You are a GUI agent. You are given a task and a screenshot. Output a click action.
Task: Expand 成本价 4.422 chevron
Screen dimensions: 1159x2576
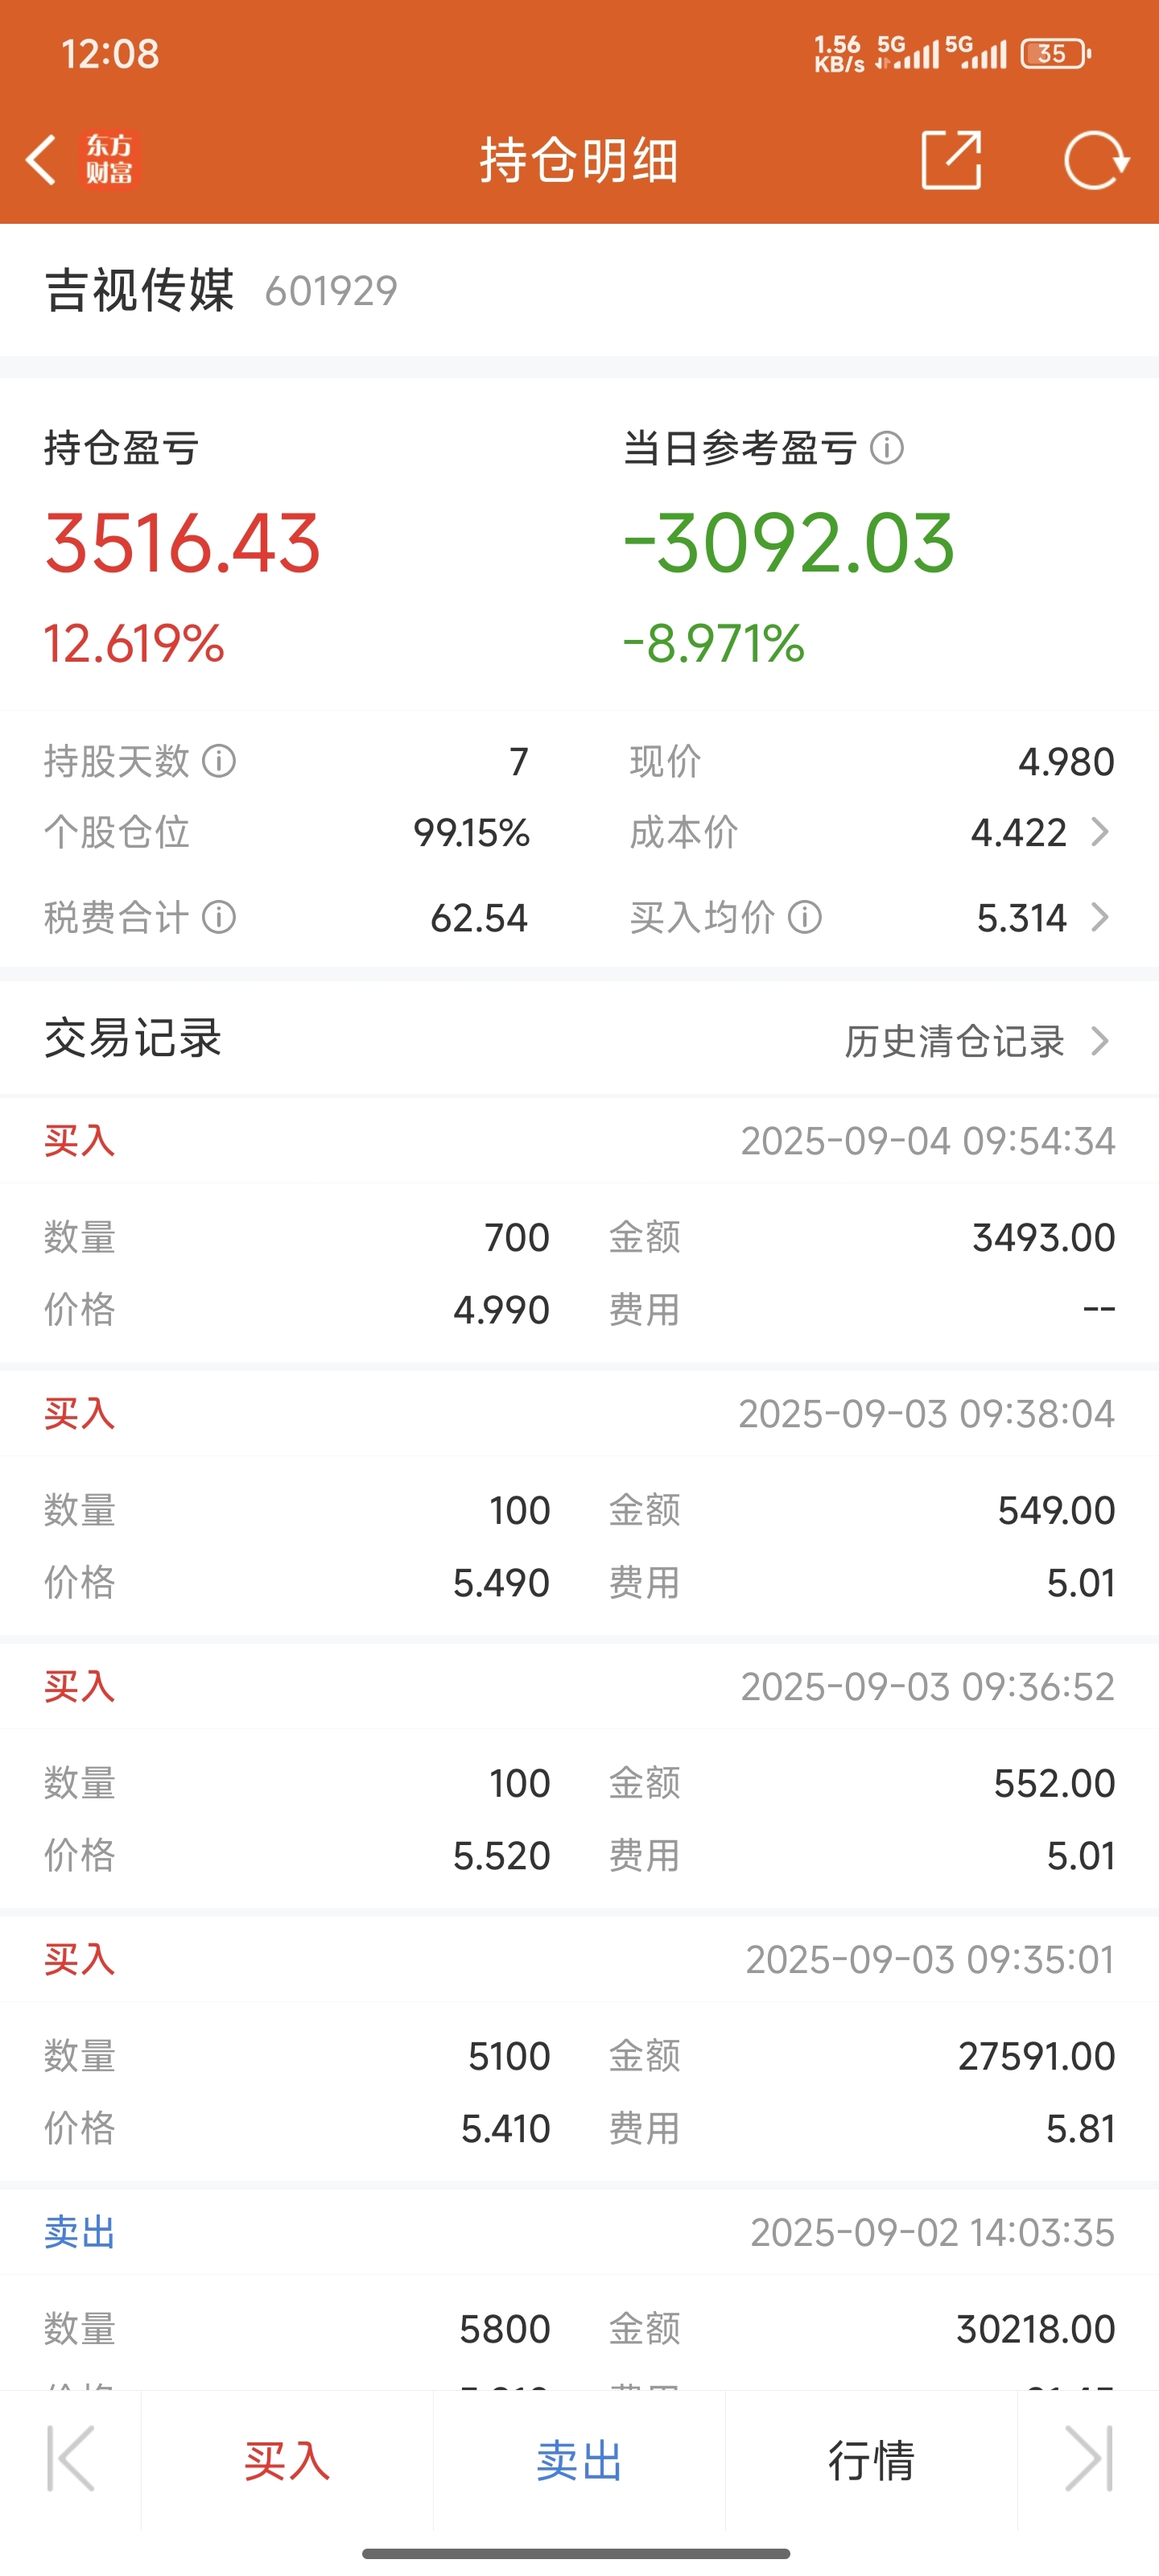1100,832
